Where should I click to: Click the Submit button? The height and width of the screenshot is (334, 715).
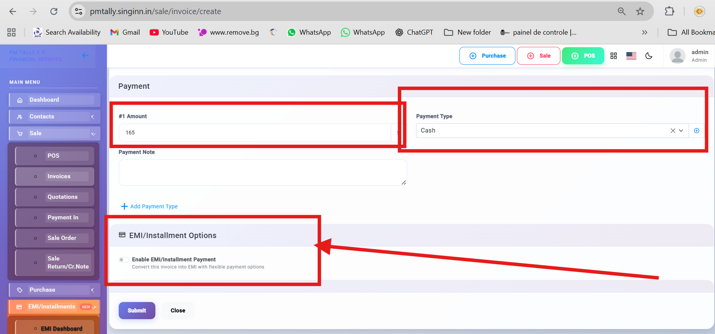137,310
